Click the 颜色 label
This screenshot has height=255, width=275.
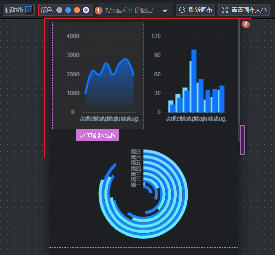coord(46,10)
